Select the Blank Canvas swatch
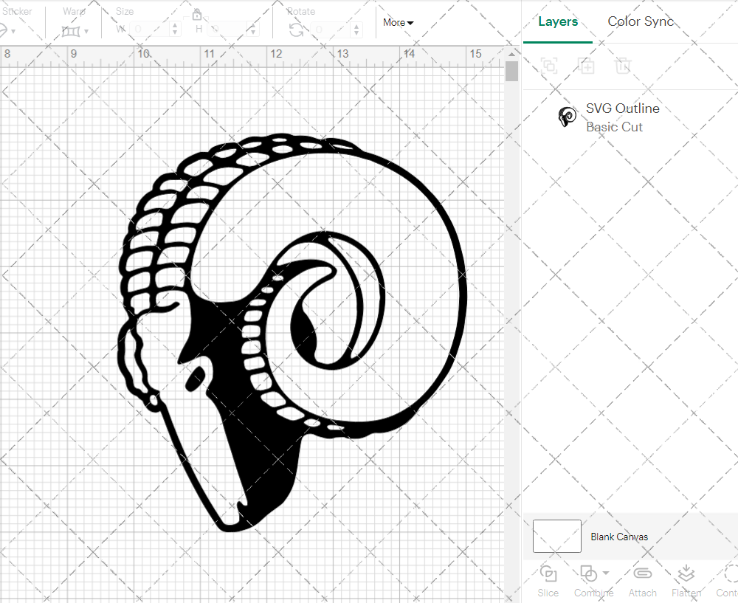 556,536
